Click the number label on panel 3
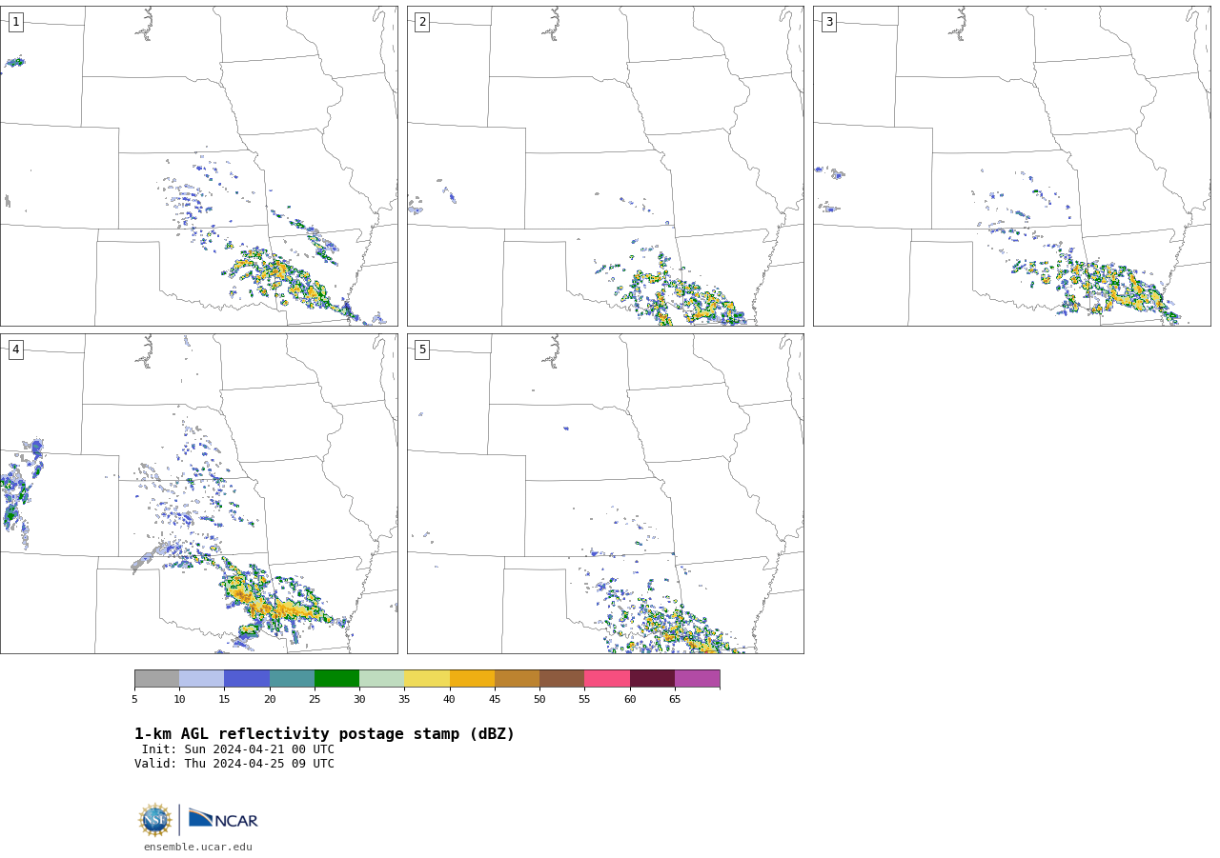The width and height of the screenshot is (1220, 858). point(828,22)
